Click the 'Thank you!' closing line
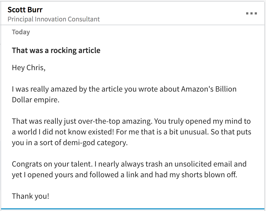 click(30, 196)
